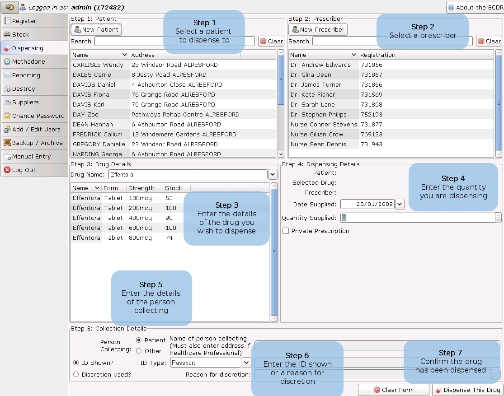Viewport: 504px width, 396px height.
Task: Choose the Discretion Used radio button
Action: [x=76, y=374]
